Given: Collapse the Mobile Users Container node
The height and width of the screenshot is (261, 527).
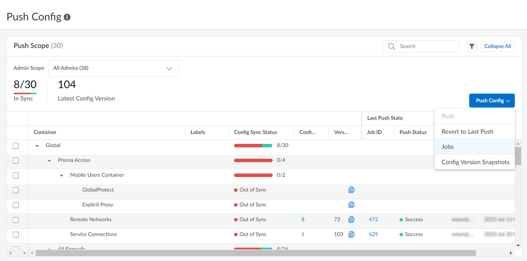Looking at the screenshot, I should [x=62, y=176].
